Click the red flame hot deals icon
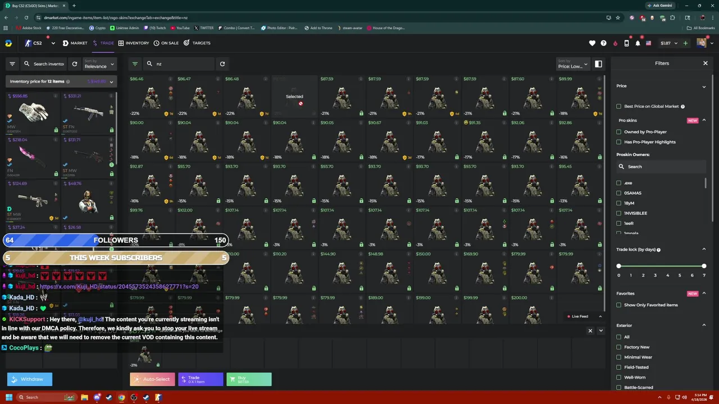The height and width of the screenshot is (404, 719). [x=615, y=43]
